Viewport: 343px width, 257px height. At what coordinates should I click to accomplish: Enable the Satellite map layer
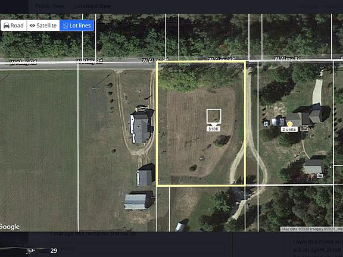(43, 26)
